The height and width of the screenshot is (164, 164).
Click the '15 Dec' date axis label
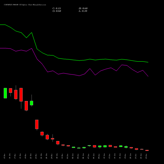click(4, 156)
